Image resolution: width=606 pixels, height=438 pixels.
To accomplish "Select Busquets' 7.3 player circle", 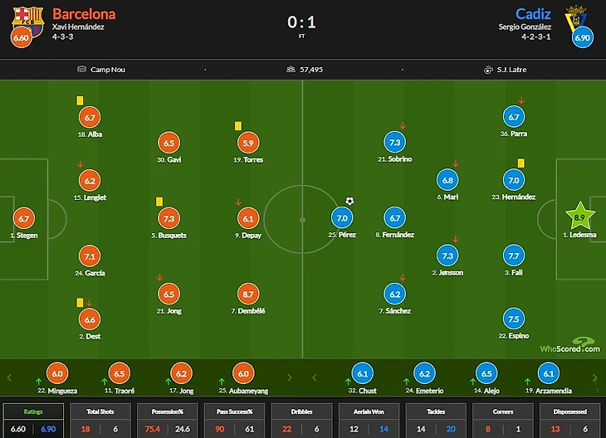I will point(169,219).
